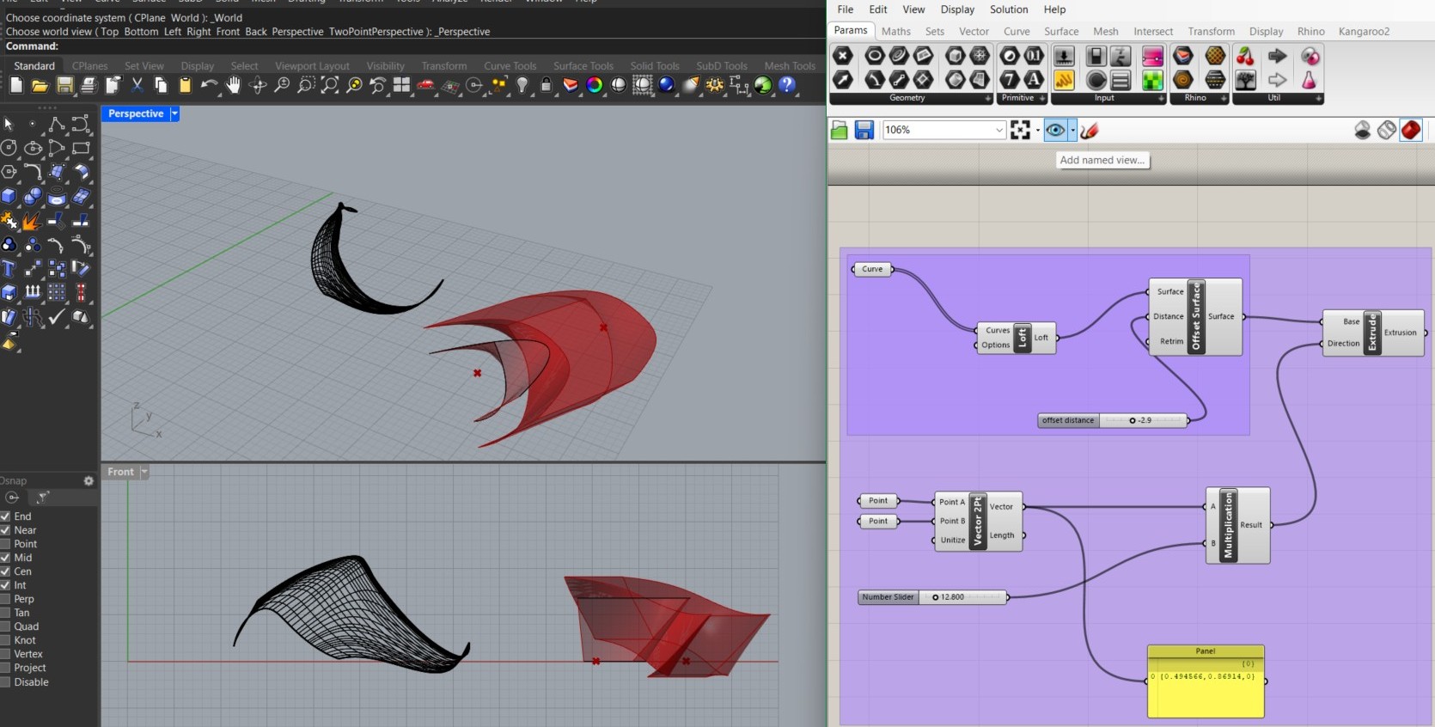Image resolution: width=1435 pixels, height=727 pixels.
Task: Choose the Text object tool
Action: click(9, 269)
